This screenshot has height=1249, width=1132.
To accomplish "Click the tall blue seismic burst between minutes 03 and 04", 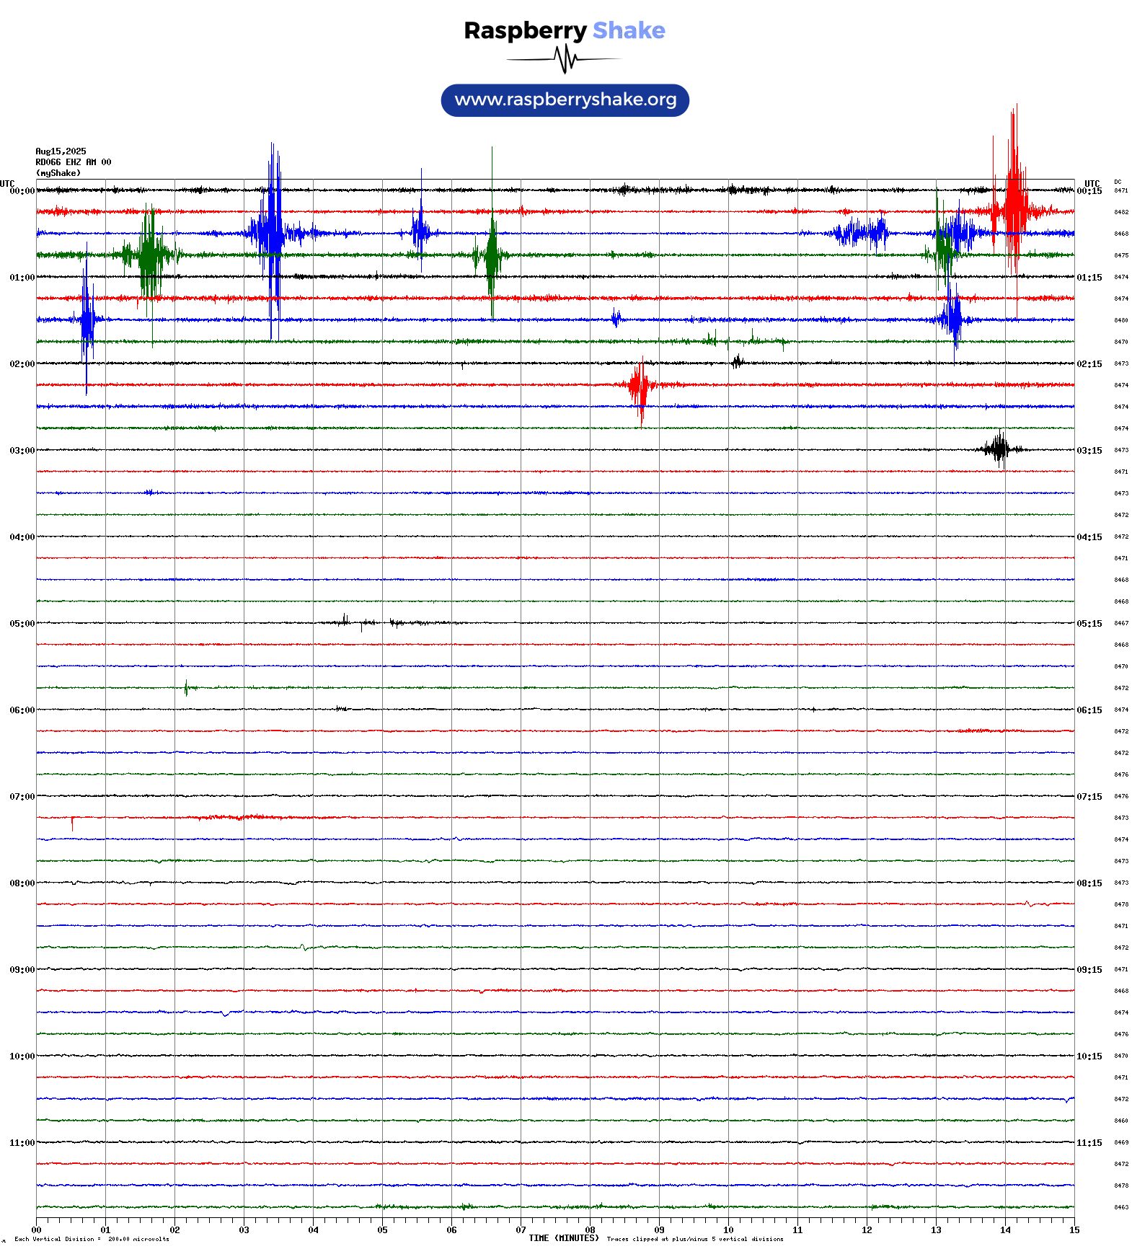I will pyautogui.click(x=273, y=232).
